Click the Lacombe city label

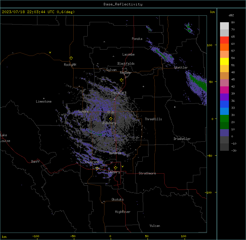[x=128, y=54]
